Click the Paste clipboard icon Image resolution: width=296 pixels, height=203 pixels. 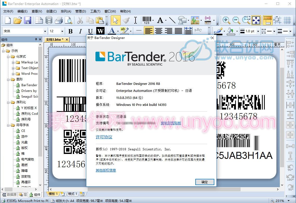tap(100, 20)
